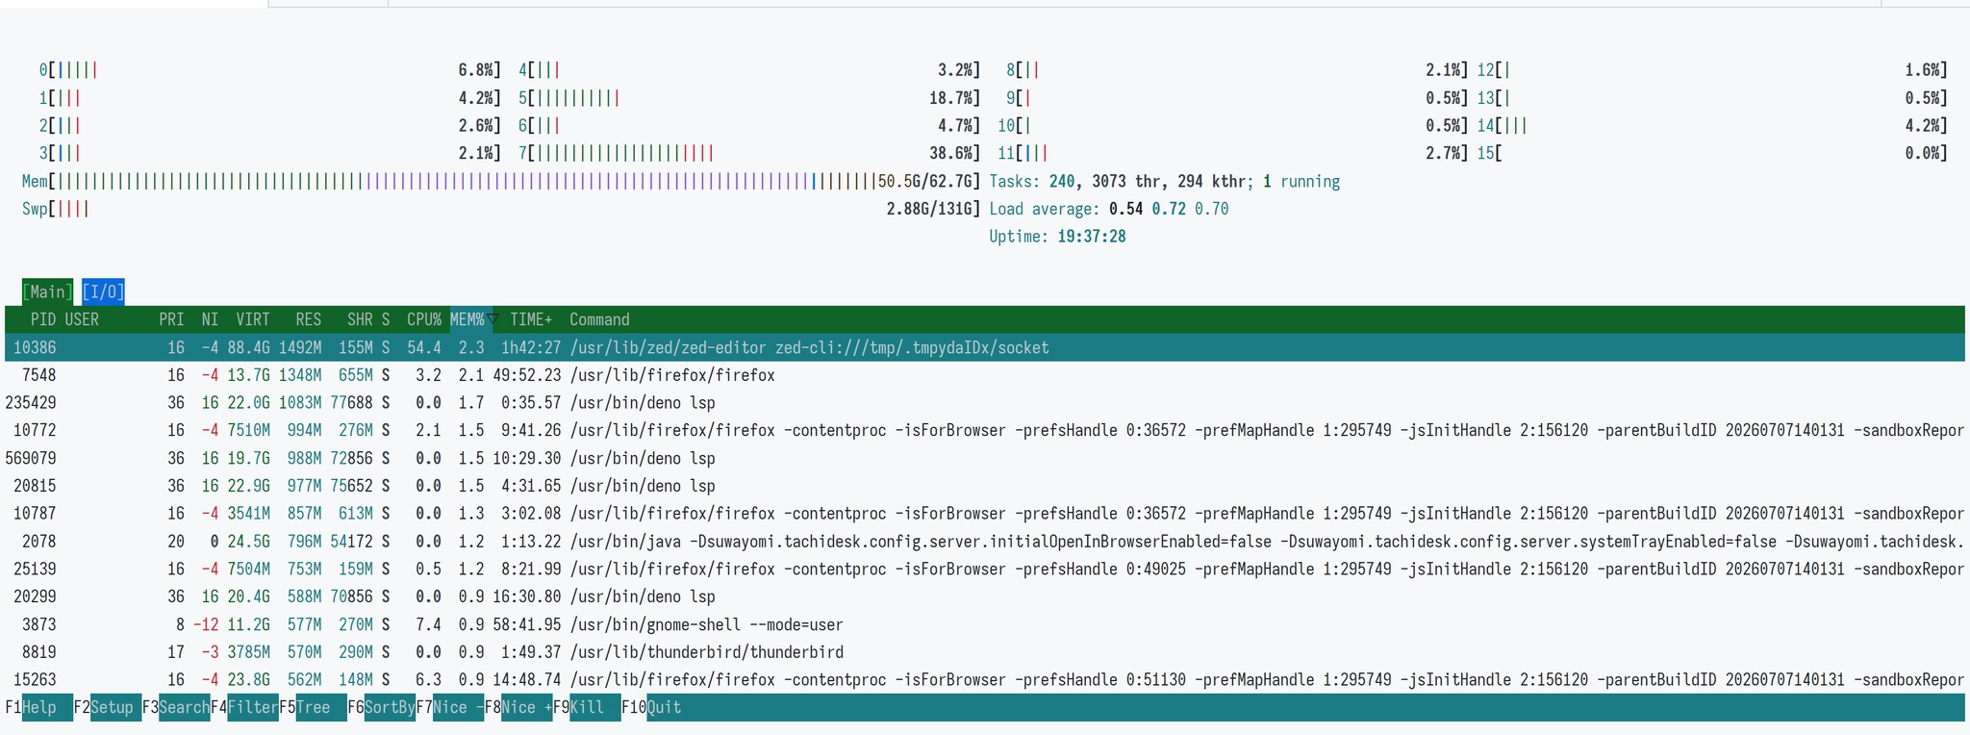
Task: Switch to the I/O tab
Action: pos(103,291)
